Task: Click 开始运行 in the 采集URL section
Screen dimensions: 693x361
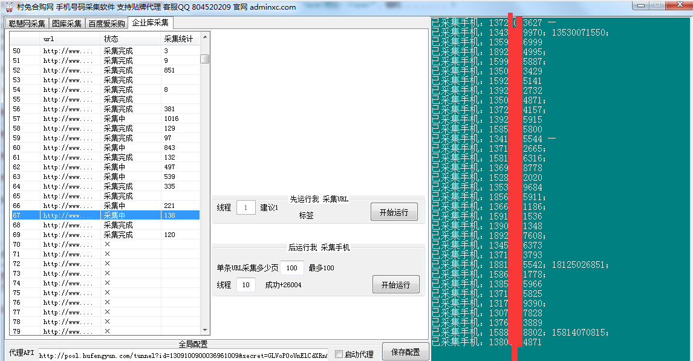Action: (x=393, y=212)
